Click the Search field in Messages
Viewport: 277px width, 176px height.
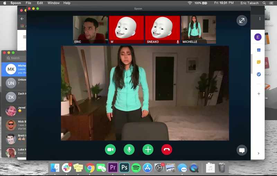(16, 58)
